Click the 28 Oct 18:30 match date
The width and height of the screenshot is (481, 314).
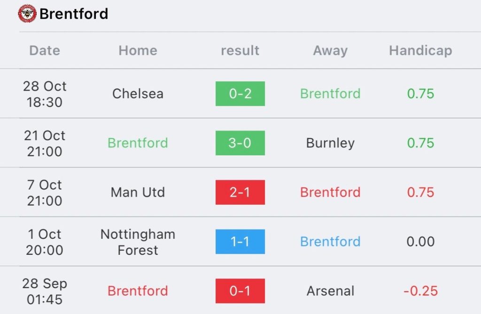coord(45,94)
